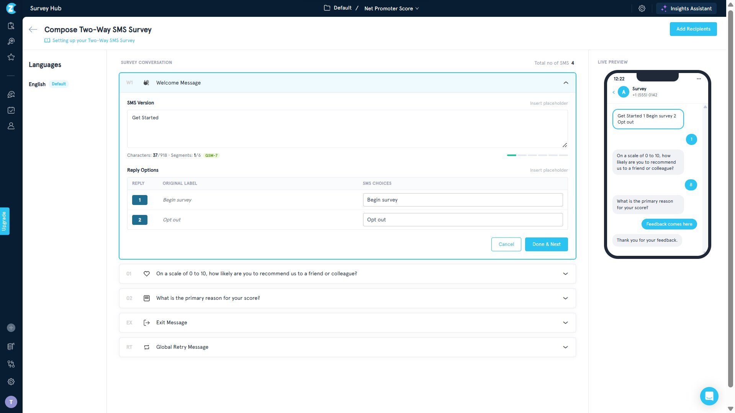735x413 pixels.
Task: Open Insights Assistant
Action: pyautogui.click(x=686, y=8)
